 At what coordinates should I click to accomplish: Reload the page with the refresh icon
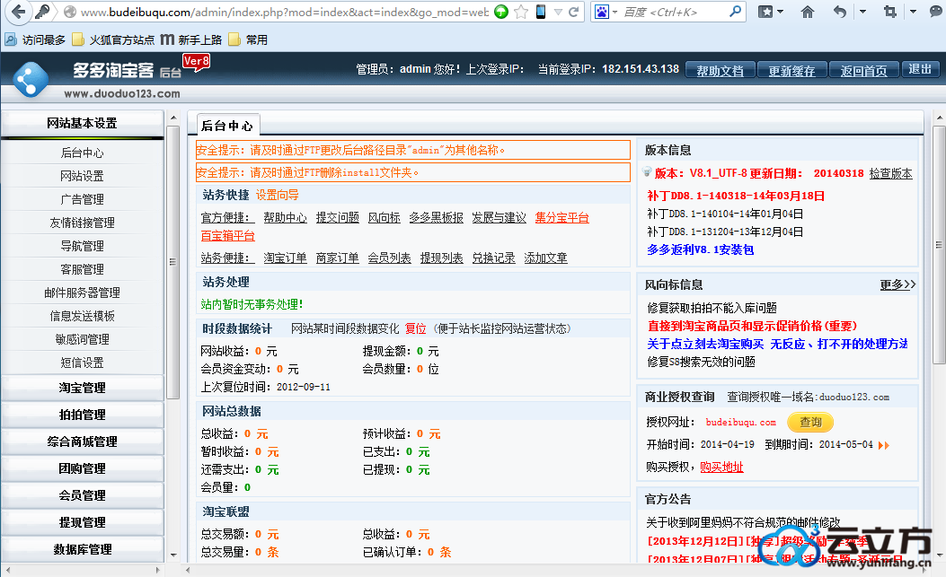click(x=574, y=12)
